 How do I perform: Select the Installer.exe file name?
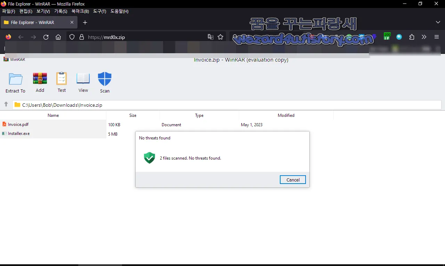click(x=19, y=134)
